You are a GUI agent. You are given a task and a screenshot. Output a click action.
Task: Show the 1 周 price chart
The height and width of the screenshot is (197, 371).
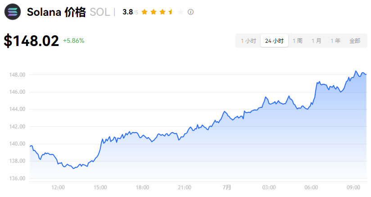[x=297, y=41]
